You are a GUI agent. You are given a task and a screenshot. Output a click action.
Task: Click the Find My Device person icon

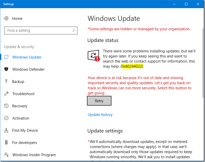point(6,130)
